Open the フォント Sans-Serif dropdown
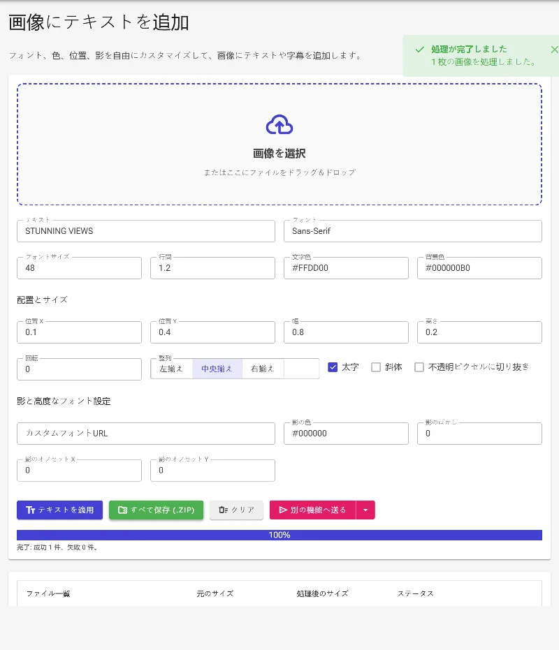The image size is (559, 650). [x=412, y=231]
